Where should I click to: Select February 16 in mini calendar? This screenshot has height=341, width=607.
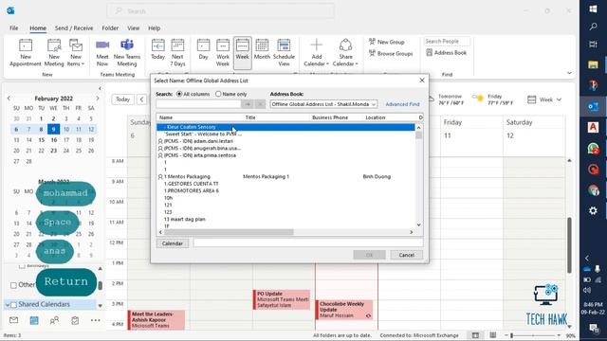click(x=53, y=140)
